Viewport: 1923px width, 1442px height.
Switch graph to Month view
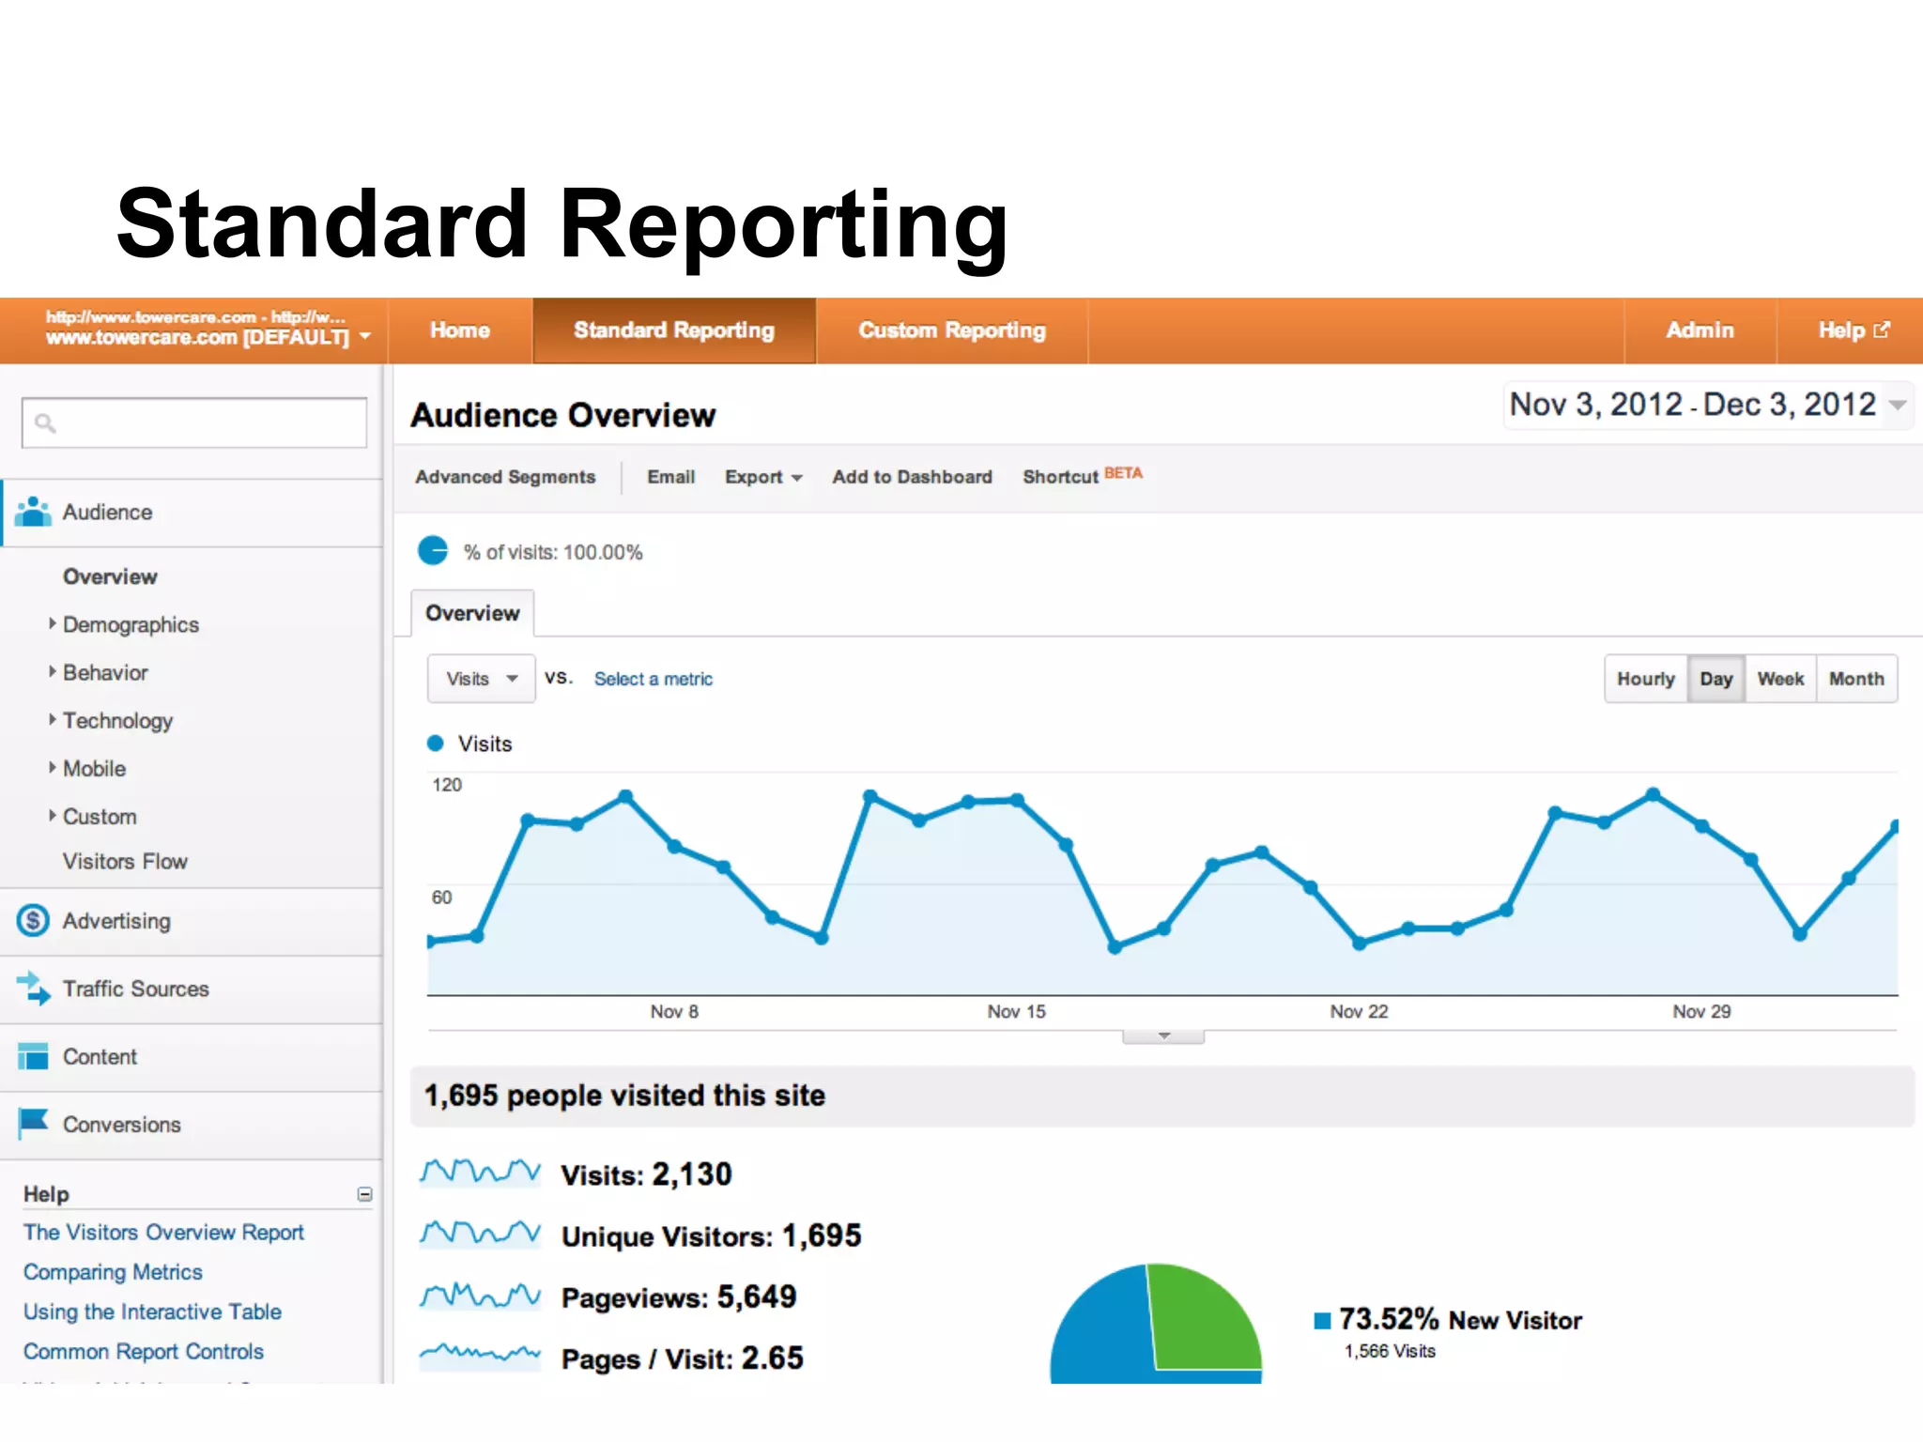click(x=1855, y=679)
